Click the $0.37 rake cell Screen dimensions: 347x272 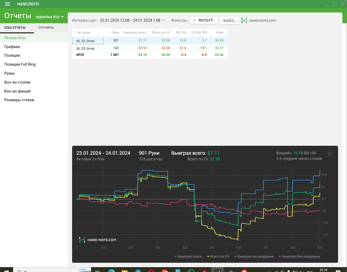click(219, 48)
